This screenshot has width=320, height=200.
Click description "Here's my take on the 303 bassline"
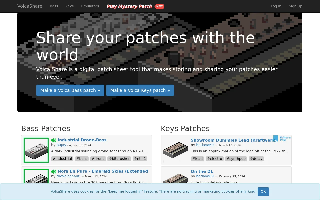point(100,182)
